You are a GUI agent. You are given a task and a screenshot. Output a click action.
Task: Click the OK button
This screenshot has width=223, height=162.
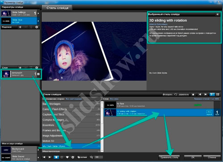tap(193, 157)
